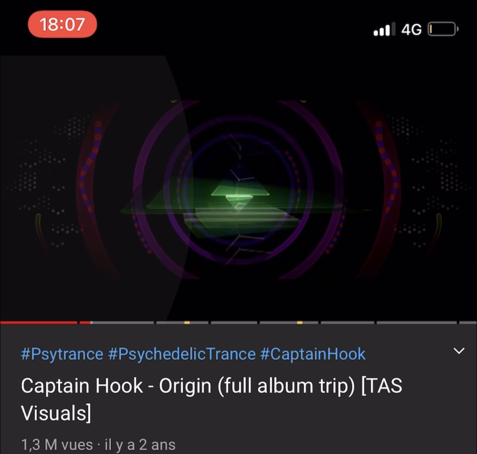Open the #Psytrance hashtag
The image size is (477, 454).
tap(62, 354)
